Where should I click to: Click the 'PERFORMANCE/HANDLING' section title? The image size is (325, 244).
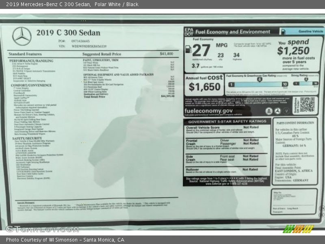coord(31,61)
